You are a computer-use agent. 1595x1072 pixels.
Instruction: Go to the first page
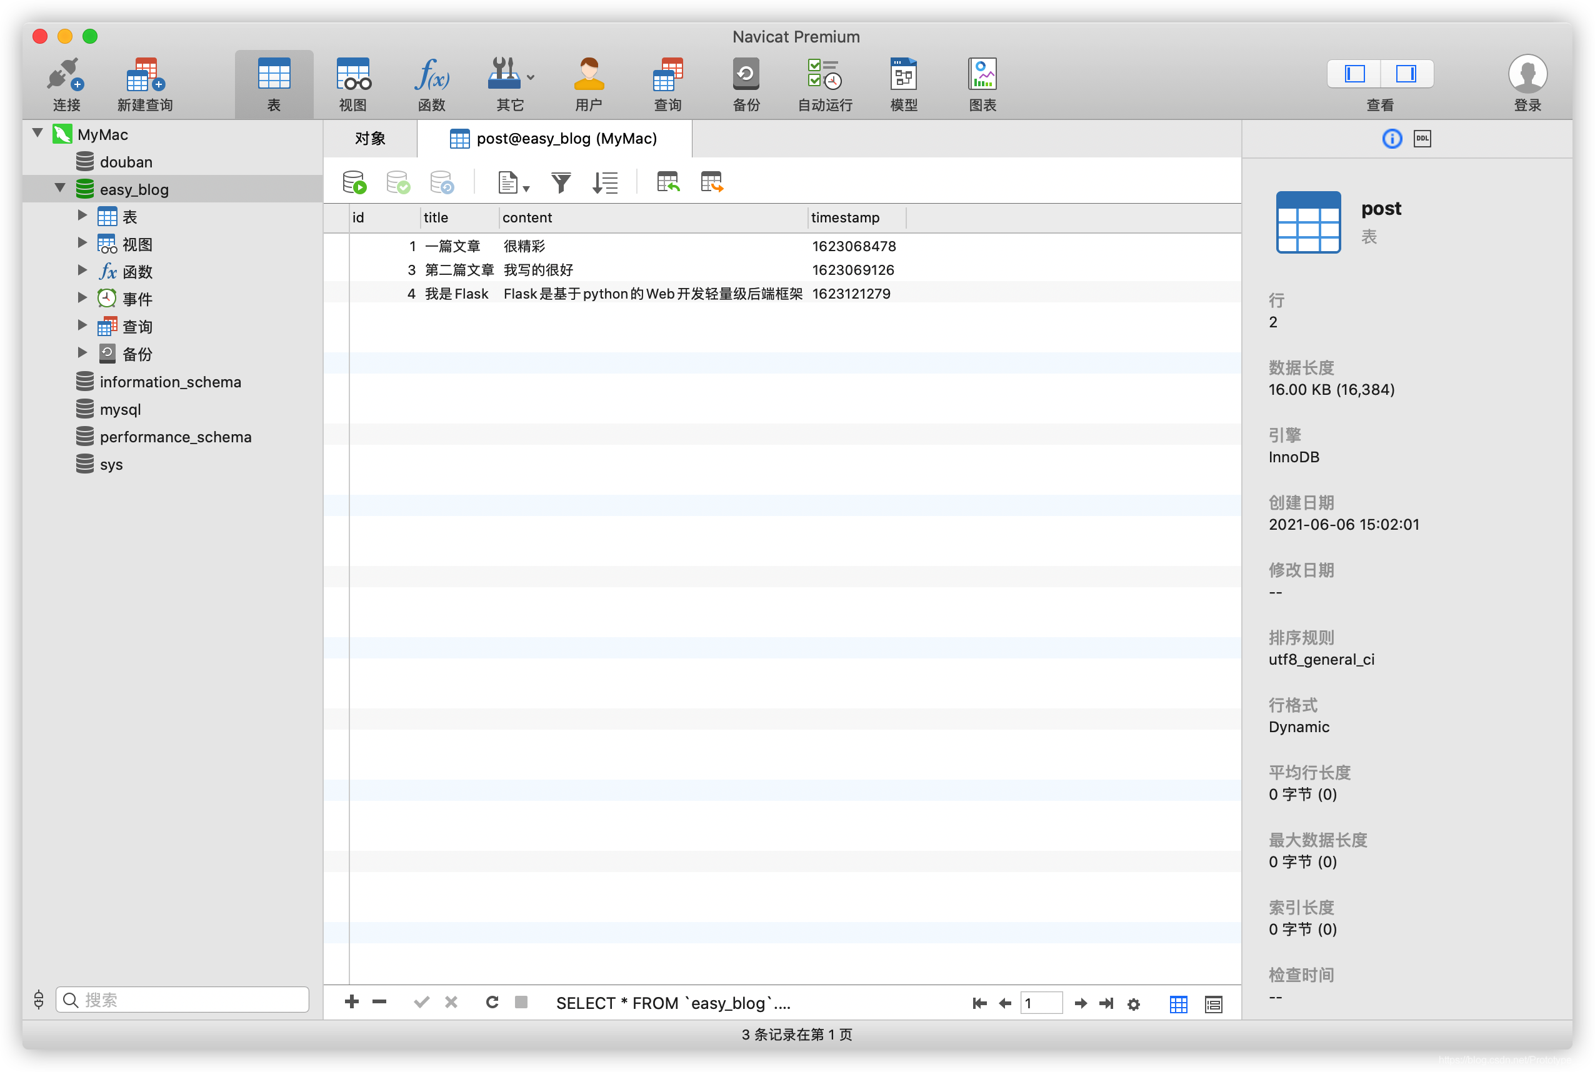(x=979, y=1004)
